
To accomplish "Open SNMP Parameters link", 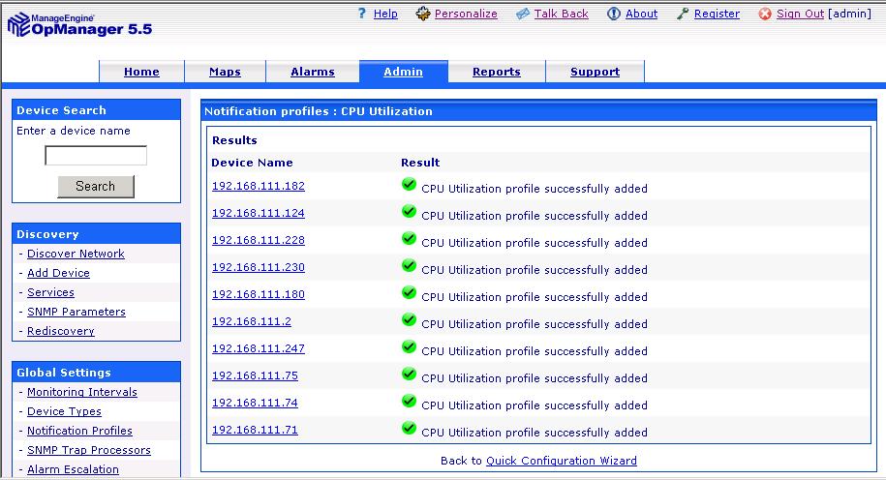I will (x=76, y=312).
